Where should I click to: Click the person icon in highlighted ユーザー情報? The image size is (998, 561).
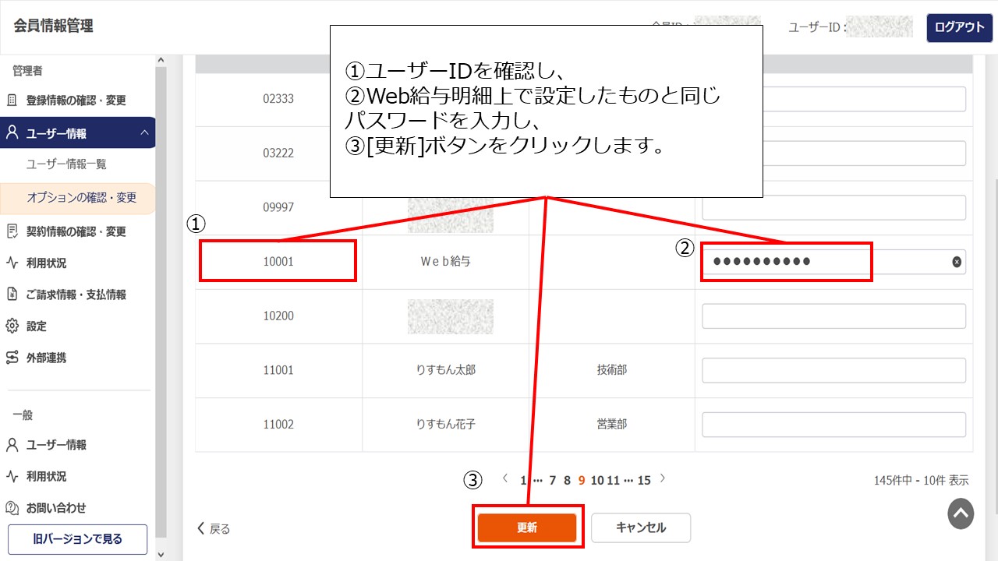coord(12,133)
